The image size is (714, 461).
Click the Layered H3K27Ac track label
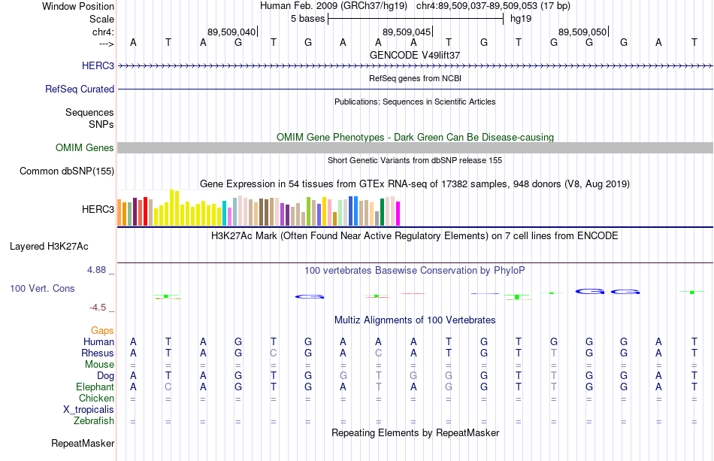[x=49, y=247]
